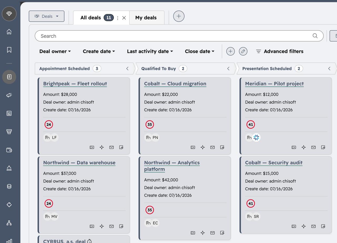Select the All deals tab
This screenshot has height=243, width=337.
[x=91, y=18]
